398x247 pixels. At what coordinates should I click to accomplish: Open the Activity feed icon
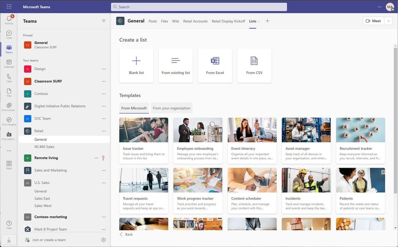click(9, 20)
